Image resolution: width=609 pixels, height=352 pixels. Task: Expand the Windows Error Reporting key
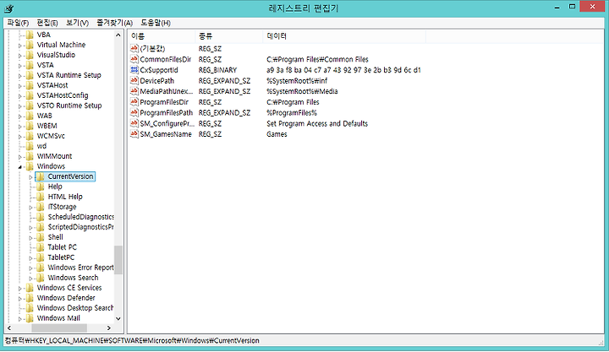click(30, 268)
